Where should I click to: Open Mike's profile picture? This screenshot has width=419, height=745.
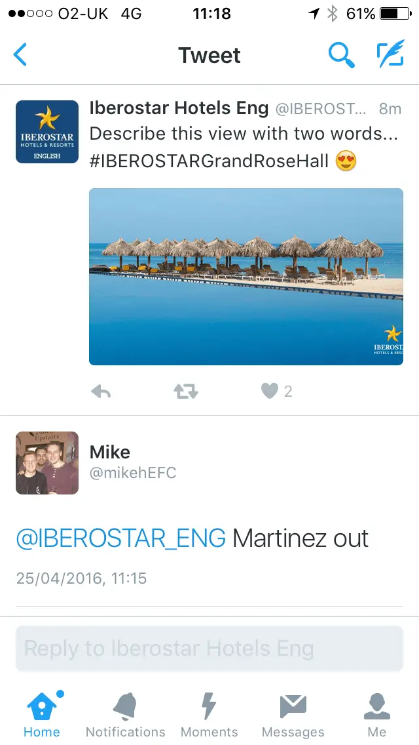tap(47, 463)
